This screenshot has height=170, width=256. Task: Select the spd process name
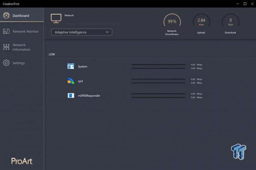(x=80, y=81)
